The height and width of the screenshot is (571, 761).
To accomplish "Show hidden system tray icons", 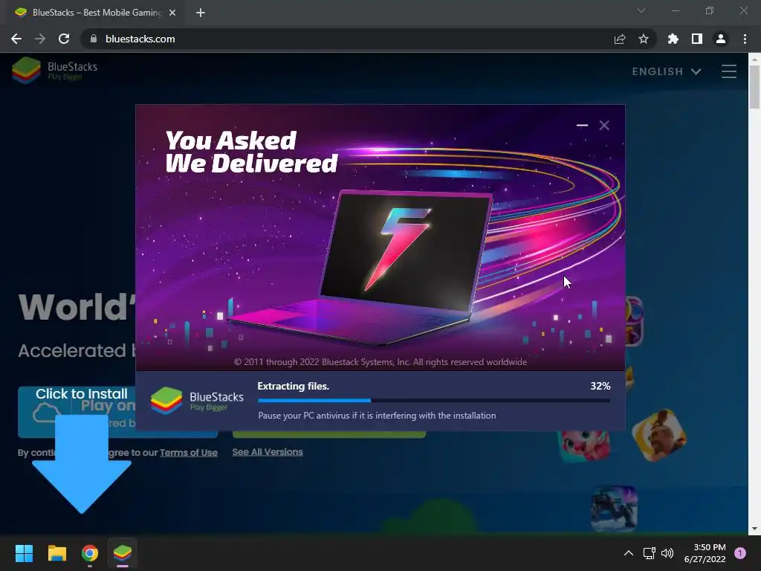I will [629, 552].
